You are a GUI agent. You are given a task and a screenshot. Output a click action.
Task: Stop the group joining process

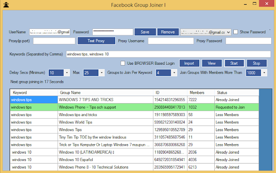pyautogui.click(x=257, y=63)
